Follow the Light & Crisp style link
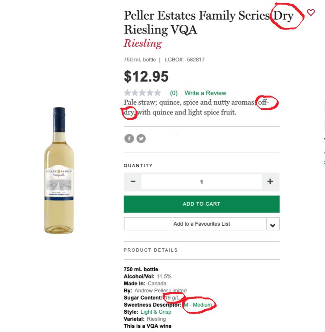This screenshot has height=332, width=325. point(156,312)
